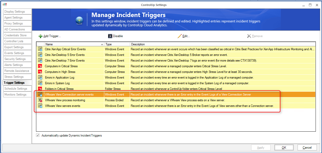This screenshot has width=322, height=153.
Task: Click the OK button
Action: 284,148
